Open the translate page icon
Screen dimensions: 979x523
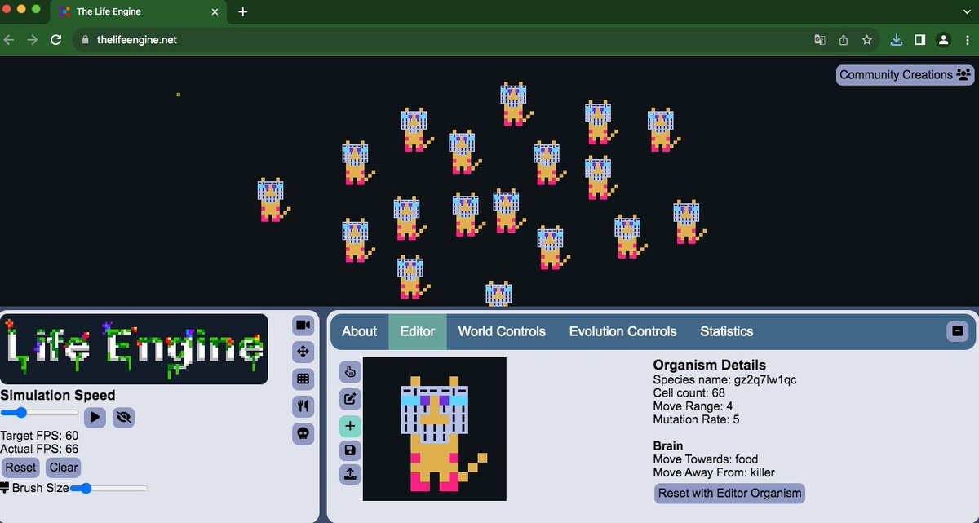pyautogui.click(x=820, y=39)
